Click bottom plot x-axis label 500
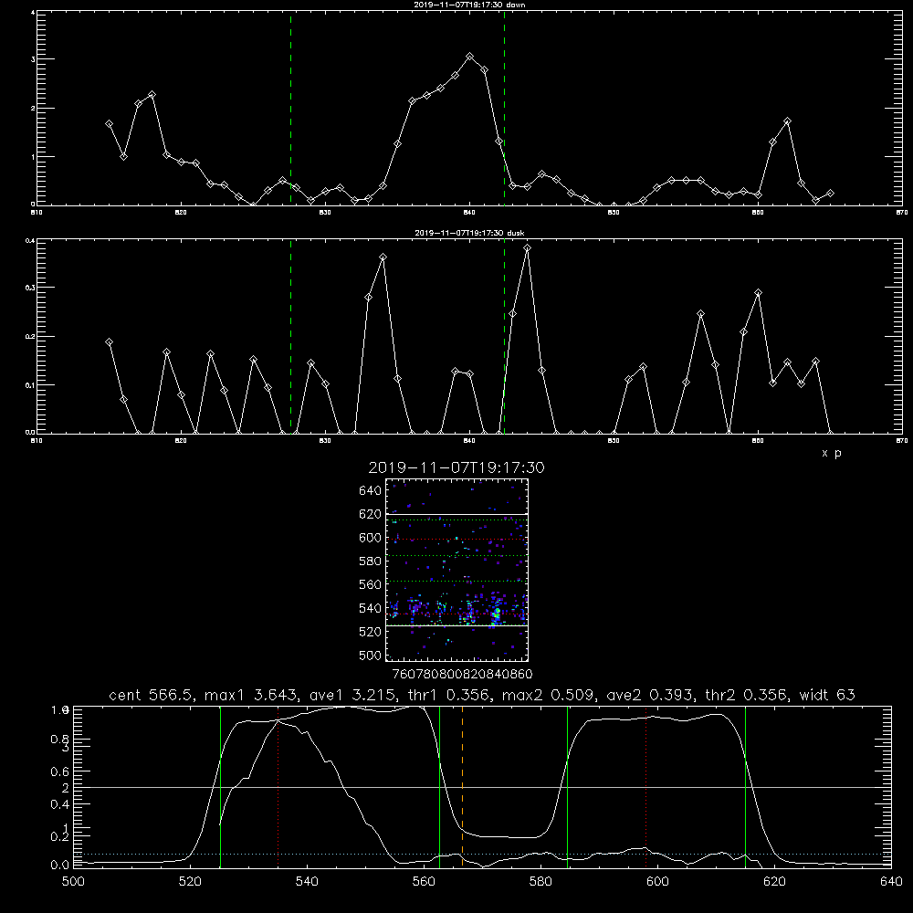The image size is (913, 913). click(x=73, y=882)
